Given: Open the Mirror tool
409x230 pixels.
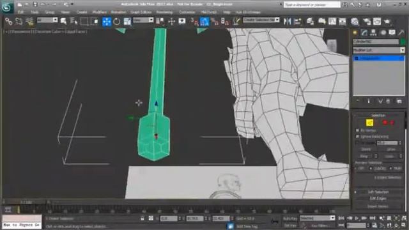Looking at the screenshot, I should 287,21.
